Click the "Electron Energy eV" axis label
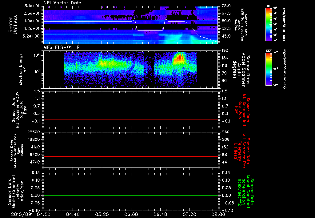 (22, 69)
